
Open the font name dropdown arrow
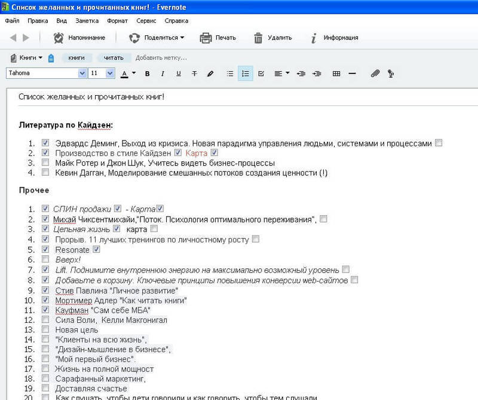pos(82,73)
